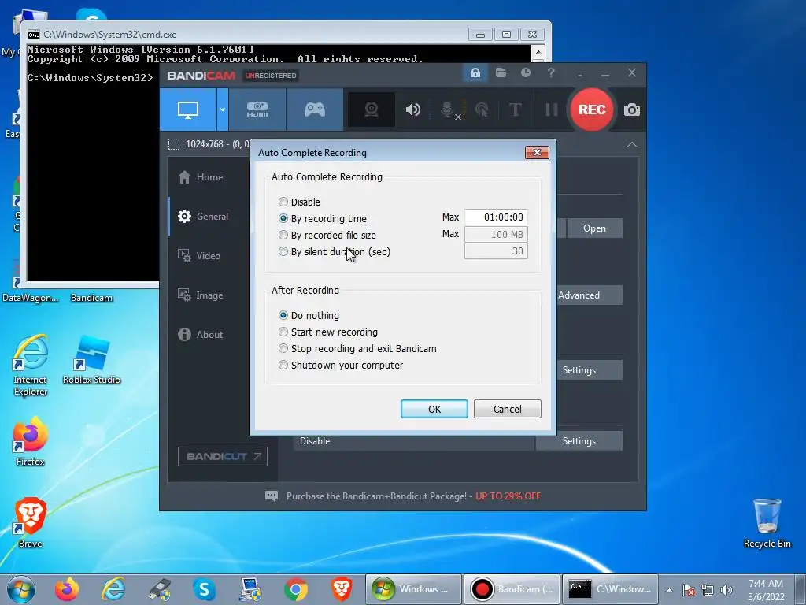Toggle the webcam overlay icon
The width and height of the screenshot is (806, 605).
372,109
